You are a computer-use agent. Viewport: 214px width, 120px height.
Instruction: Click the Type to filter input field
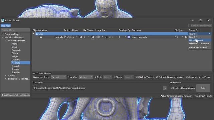pos(15,30)
